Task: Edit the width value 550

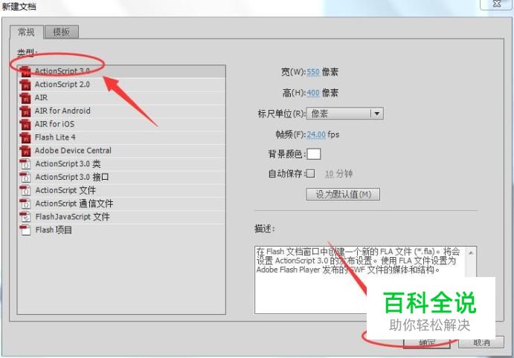Action: coord(313,72)
